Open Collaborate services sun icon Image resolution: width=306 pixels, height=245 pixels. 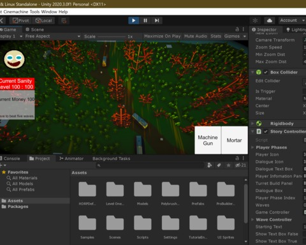(x=255, y=20)
